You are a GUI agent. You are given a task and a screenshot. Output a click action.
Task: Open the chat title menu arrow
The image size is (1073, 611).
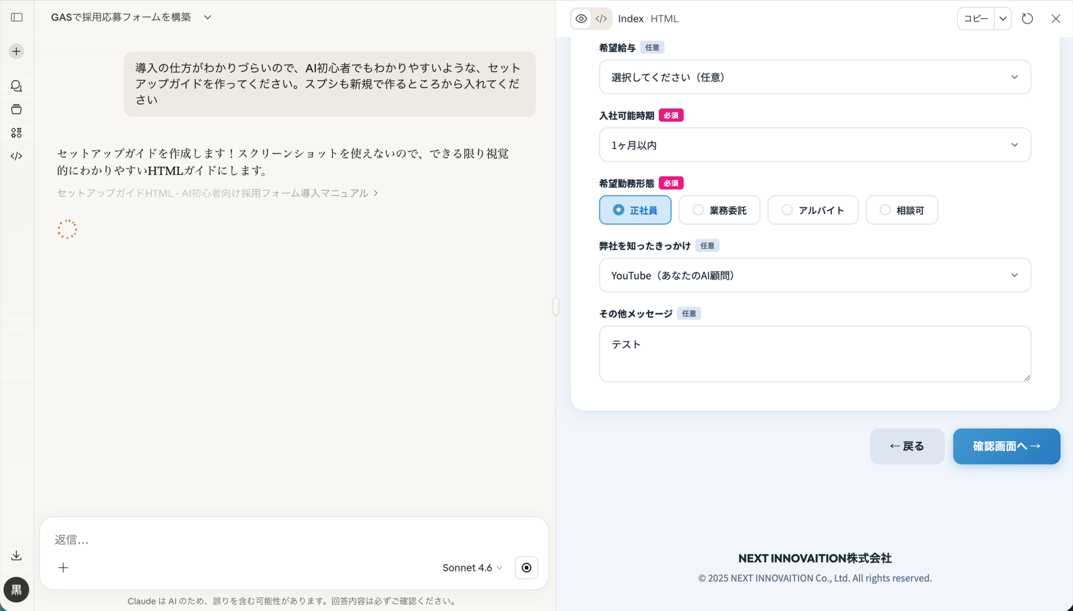pos(208,17)
